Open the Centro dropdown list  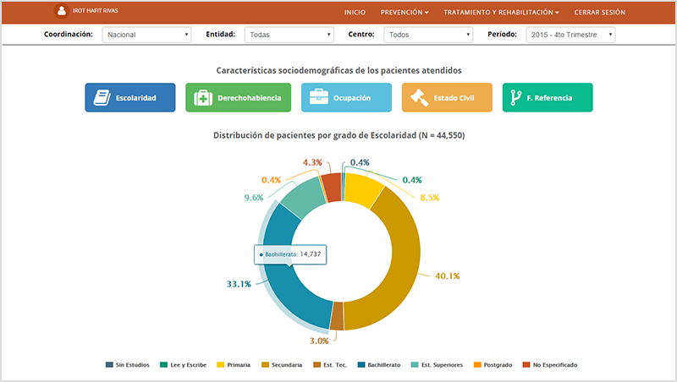[427, 35]
